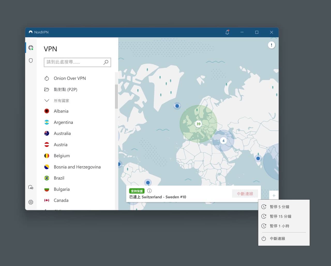Click the Albania flag icon

pyautogui.click(x=47, y=111)
